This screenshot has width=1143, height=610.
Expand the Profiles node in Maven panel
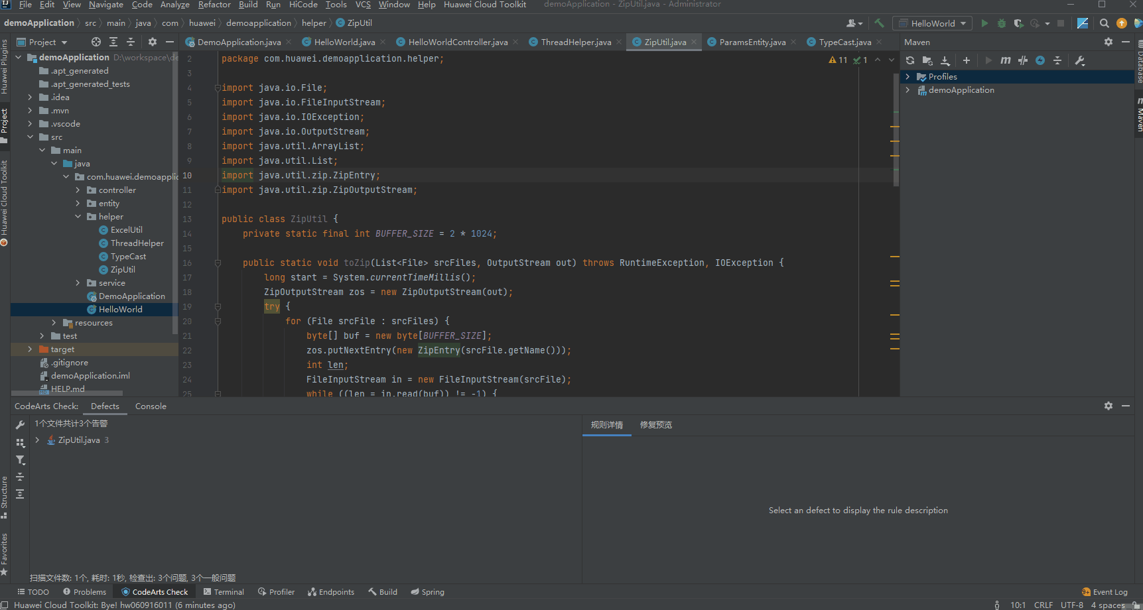(x=908, y=76)
